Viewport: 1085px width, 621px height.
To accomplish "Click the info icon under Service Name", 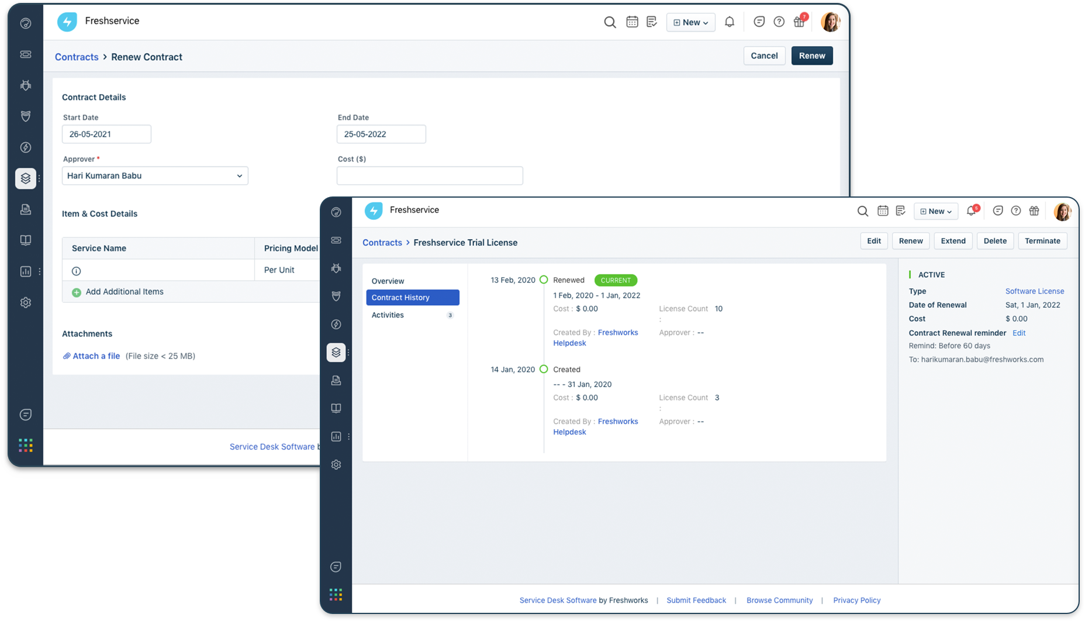I will pyautogui.click(x=76, y=271).
